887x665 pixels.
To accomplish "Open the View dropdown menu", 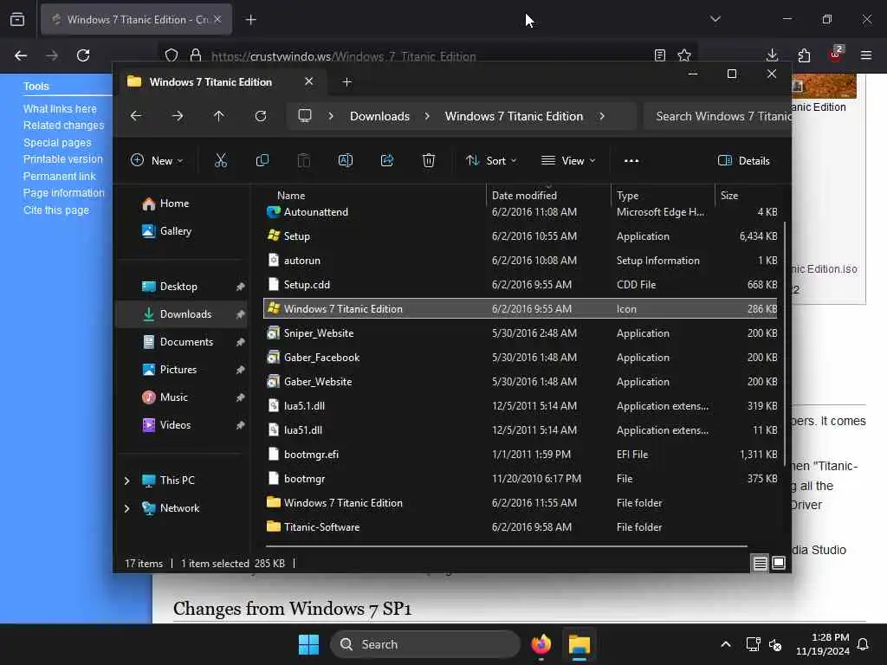I will point(568,160).
